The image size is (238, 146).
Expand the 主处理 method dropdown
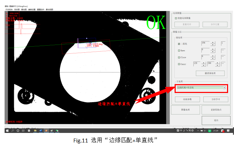[x=224, y=87]
